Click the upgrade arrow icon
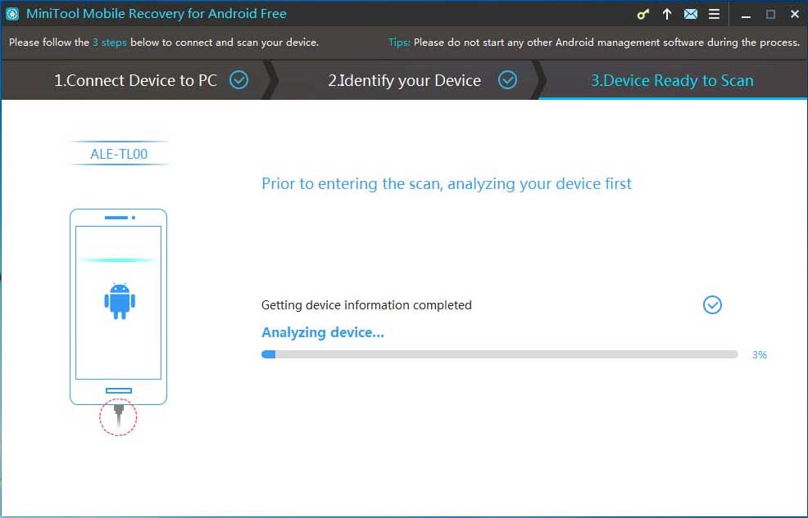The height and width of the screenshot is (518, 808). [667, 15]
